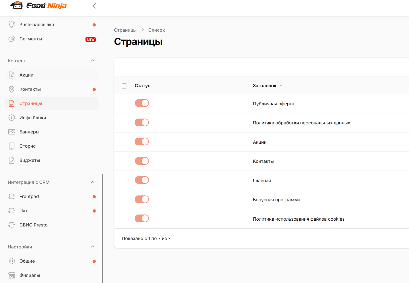The image size is (409, 283).
Task: Click the Статус column header
Action: click(142, 86)
